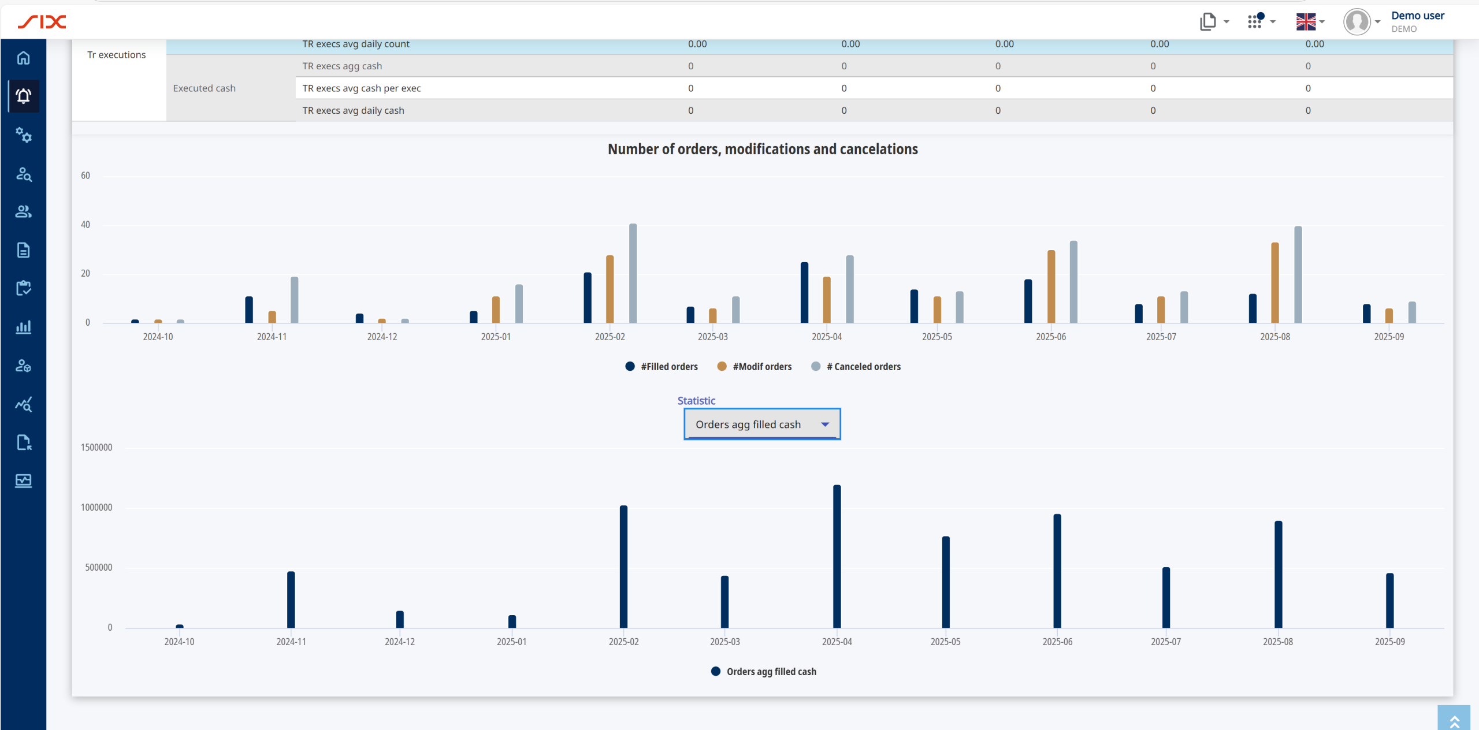The image size is (1479, 730).
Task: Open the document report sidebar icon
Action: point(23,250)
